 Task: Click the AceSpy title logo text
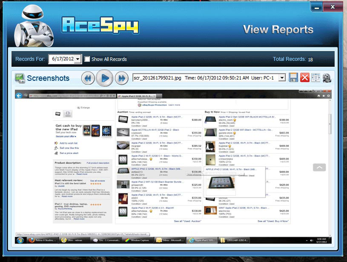tap(99, 26)
